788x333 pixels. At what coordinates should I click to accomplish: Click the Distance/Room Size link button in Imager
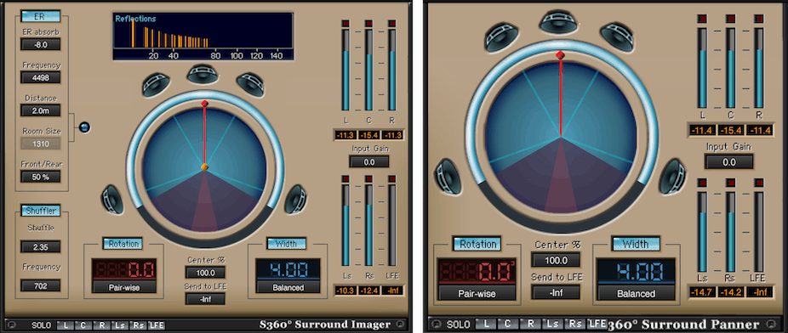point(84,127)
